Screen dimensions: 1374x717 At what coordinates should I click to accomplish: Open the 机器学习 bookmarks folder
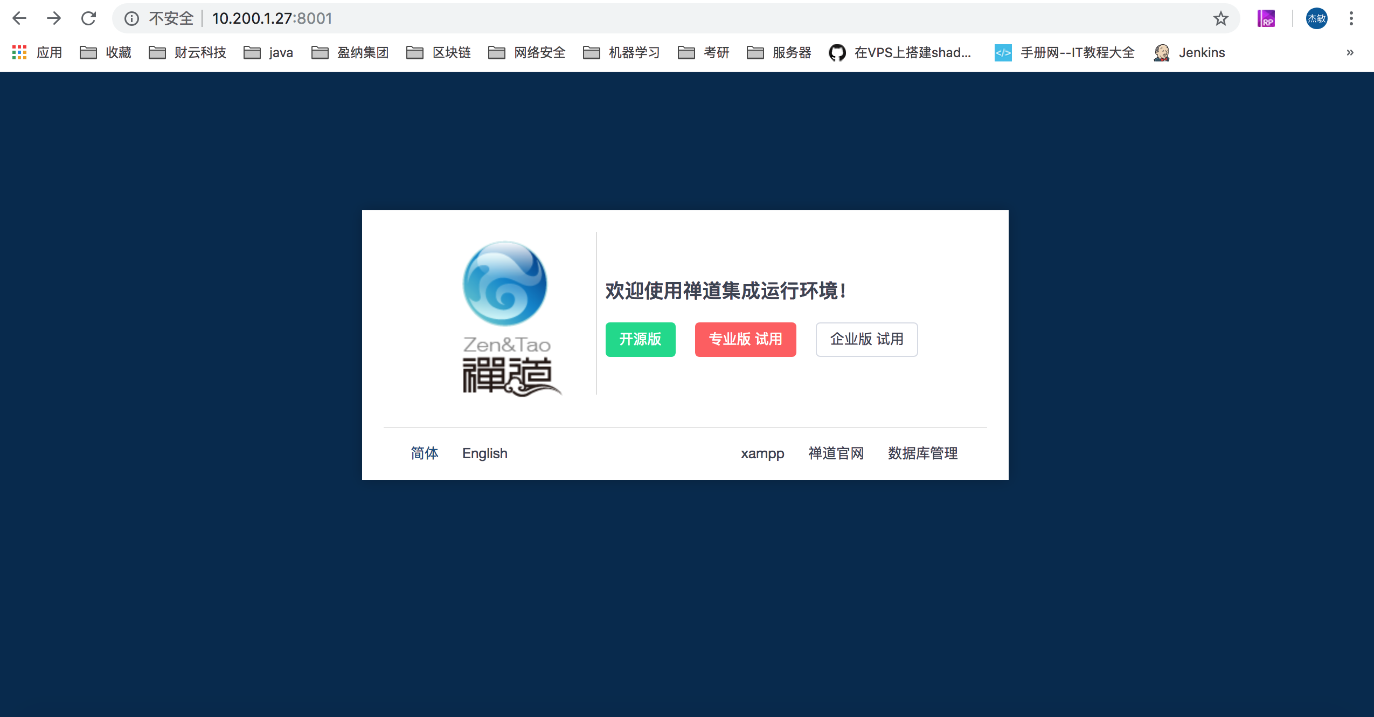click(x=622, y=52)
